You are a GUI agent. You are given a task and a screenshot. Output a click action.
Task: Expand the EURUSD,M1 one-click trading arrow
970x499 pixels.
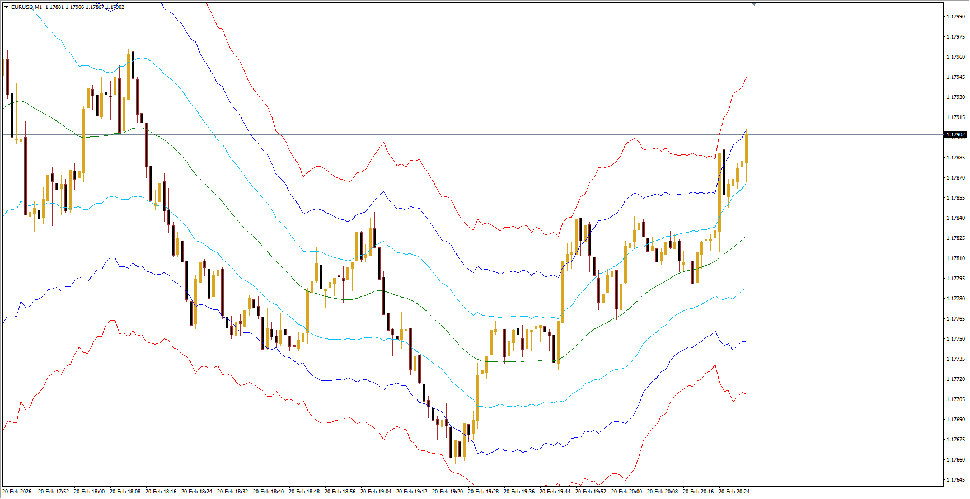(x=6, y=7)
